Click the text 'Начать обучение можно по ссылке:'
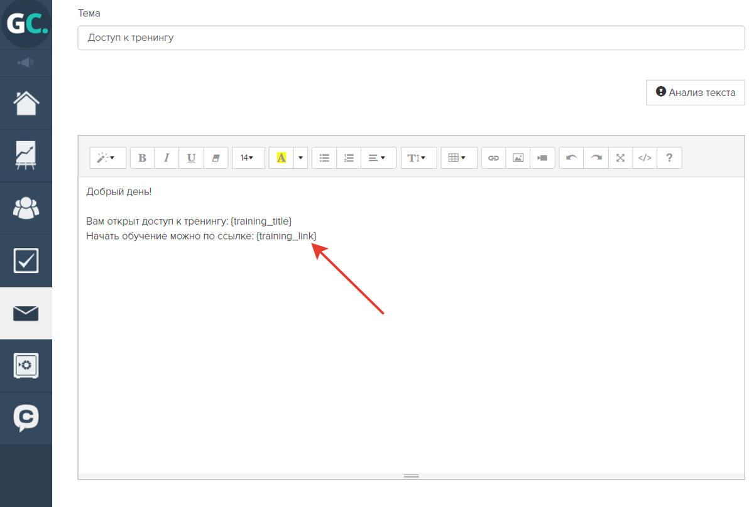This screenshot has width=754, height=507. (x=170, y=235)
